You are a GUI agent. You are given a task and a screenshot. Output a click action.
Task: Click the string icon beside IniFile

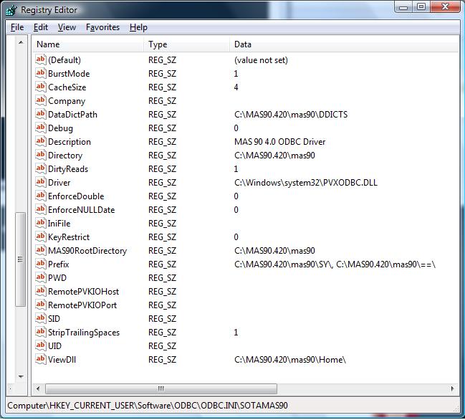click(41, 224)
